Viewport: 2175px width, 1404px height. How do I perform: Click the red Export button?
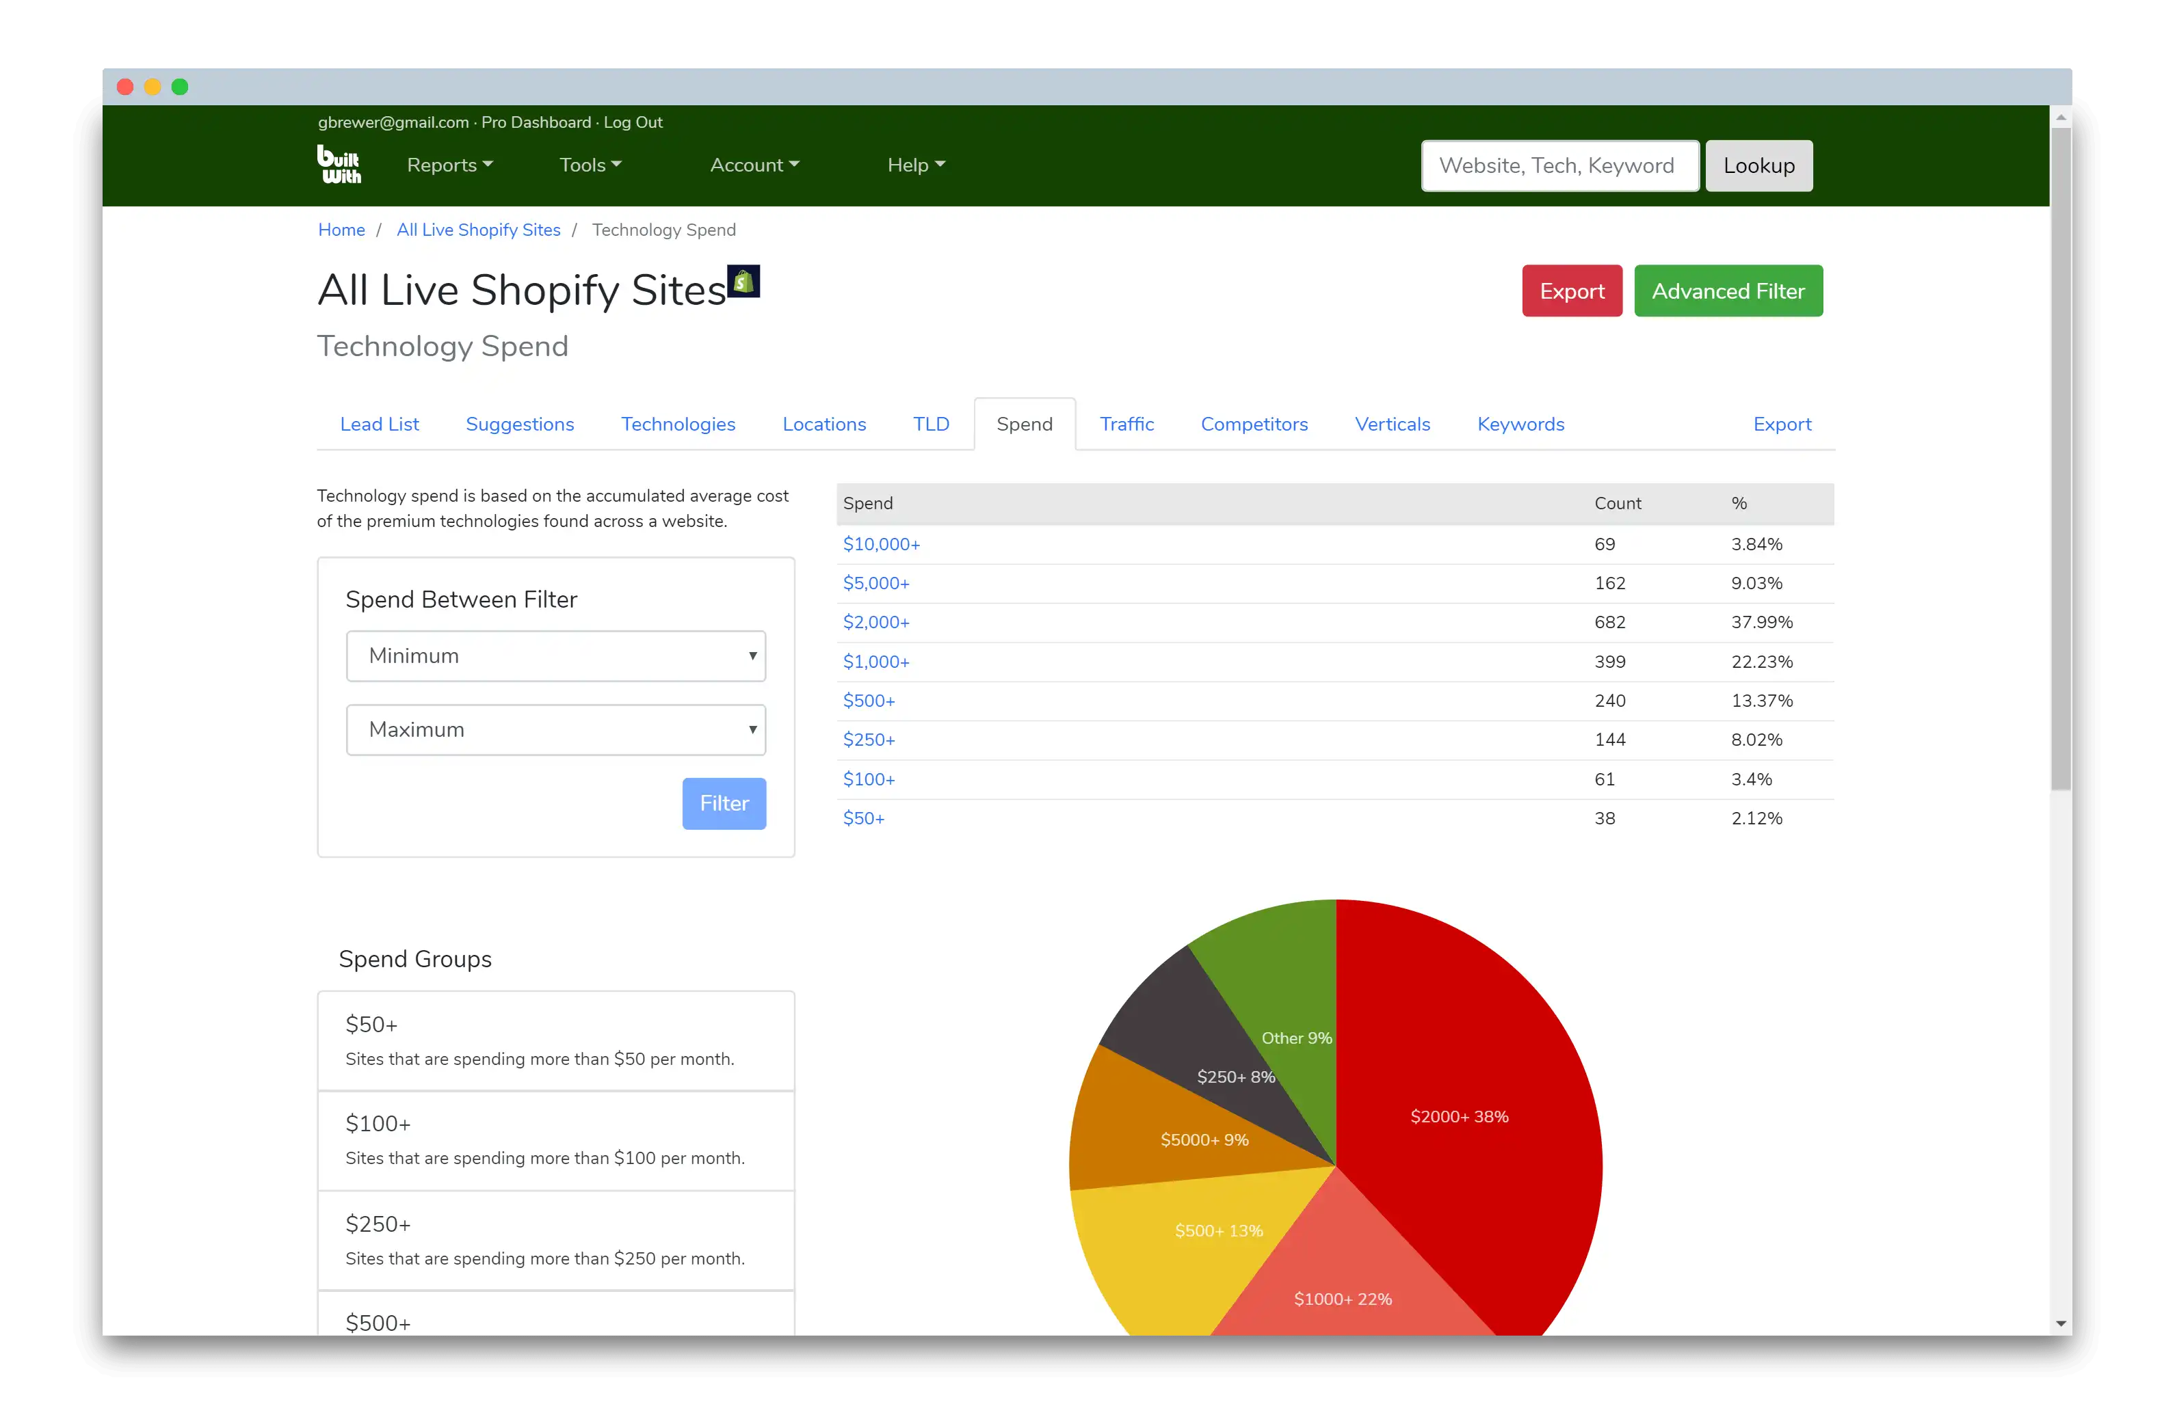tap(1571, 291)
